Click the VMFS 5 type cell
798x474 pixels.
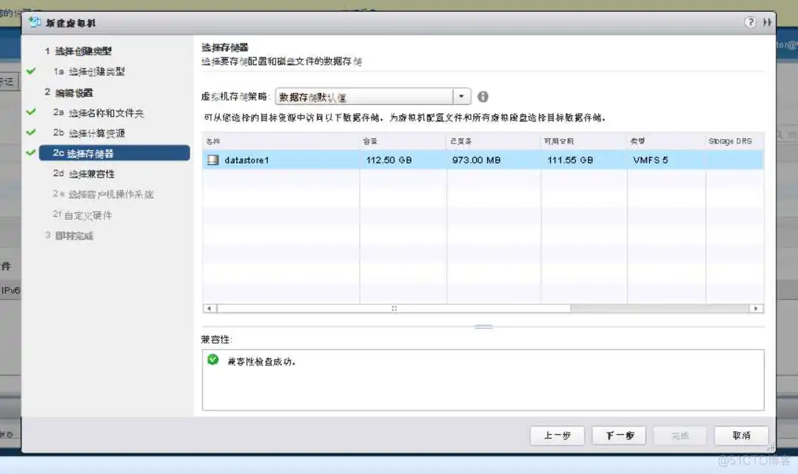coord(651,160)
